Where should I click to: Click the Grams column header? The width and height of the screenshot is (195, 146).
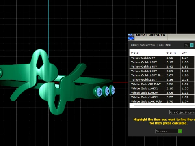pyautogui.click(x=171, y=53)
